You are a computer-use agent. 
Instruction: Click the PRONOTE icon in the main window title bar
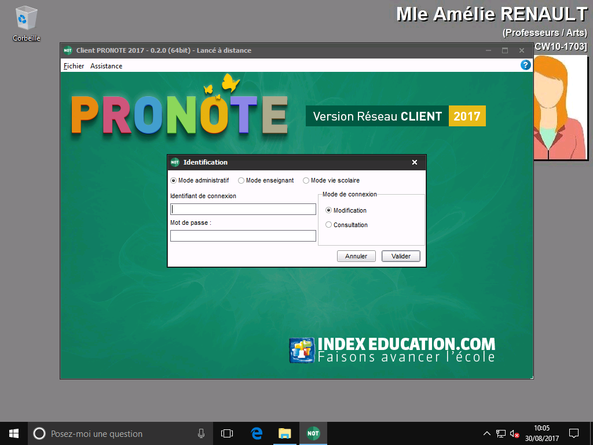pos(68,50)
